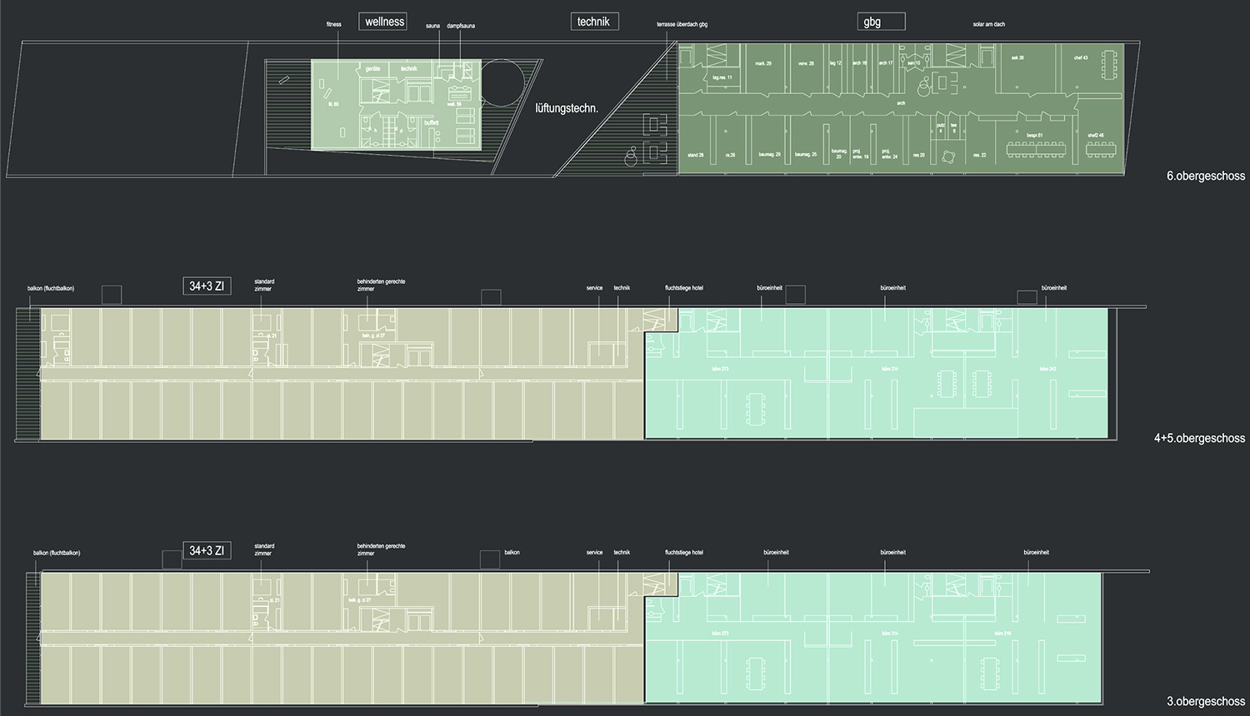Click the long conference table in gbg office

coord(1036,150)
